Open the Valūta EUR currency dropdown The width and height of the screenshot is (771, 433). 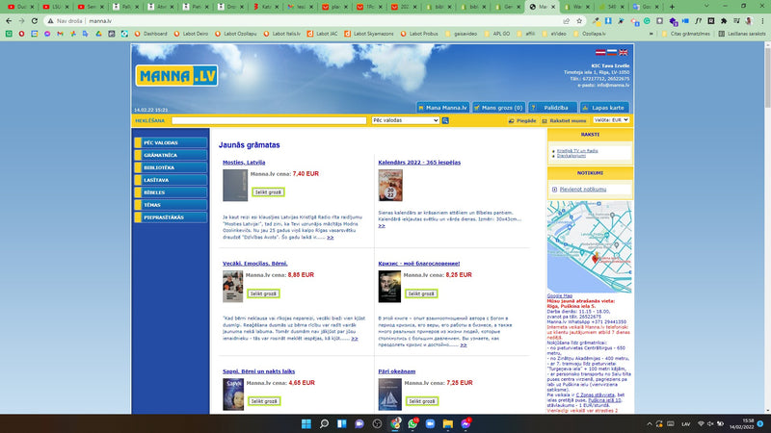click(x=611, y=119)
